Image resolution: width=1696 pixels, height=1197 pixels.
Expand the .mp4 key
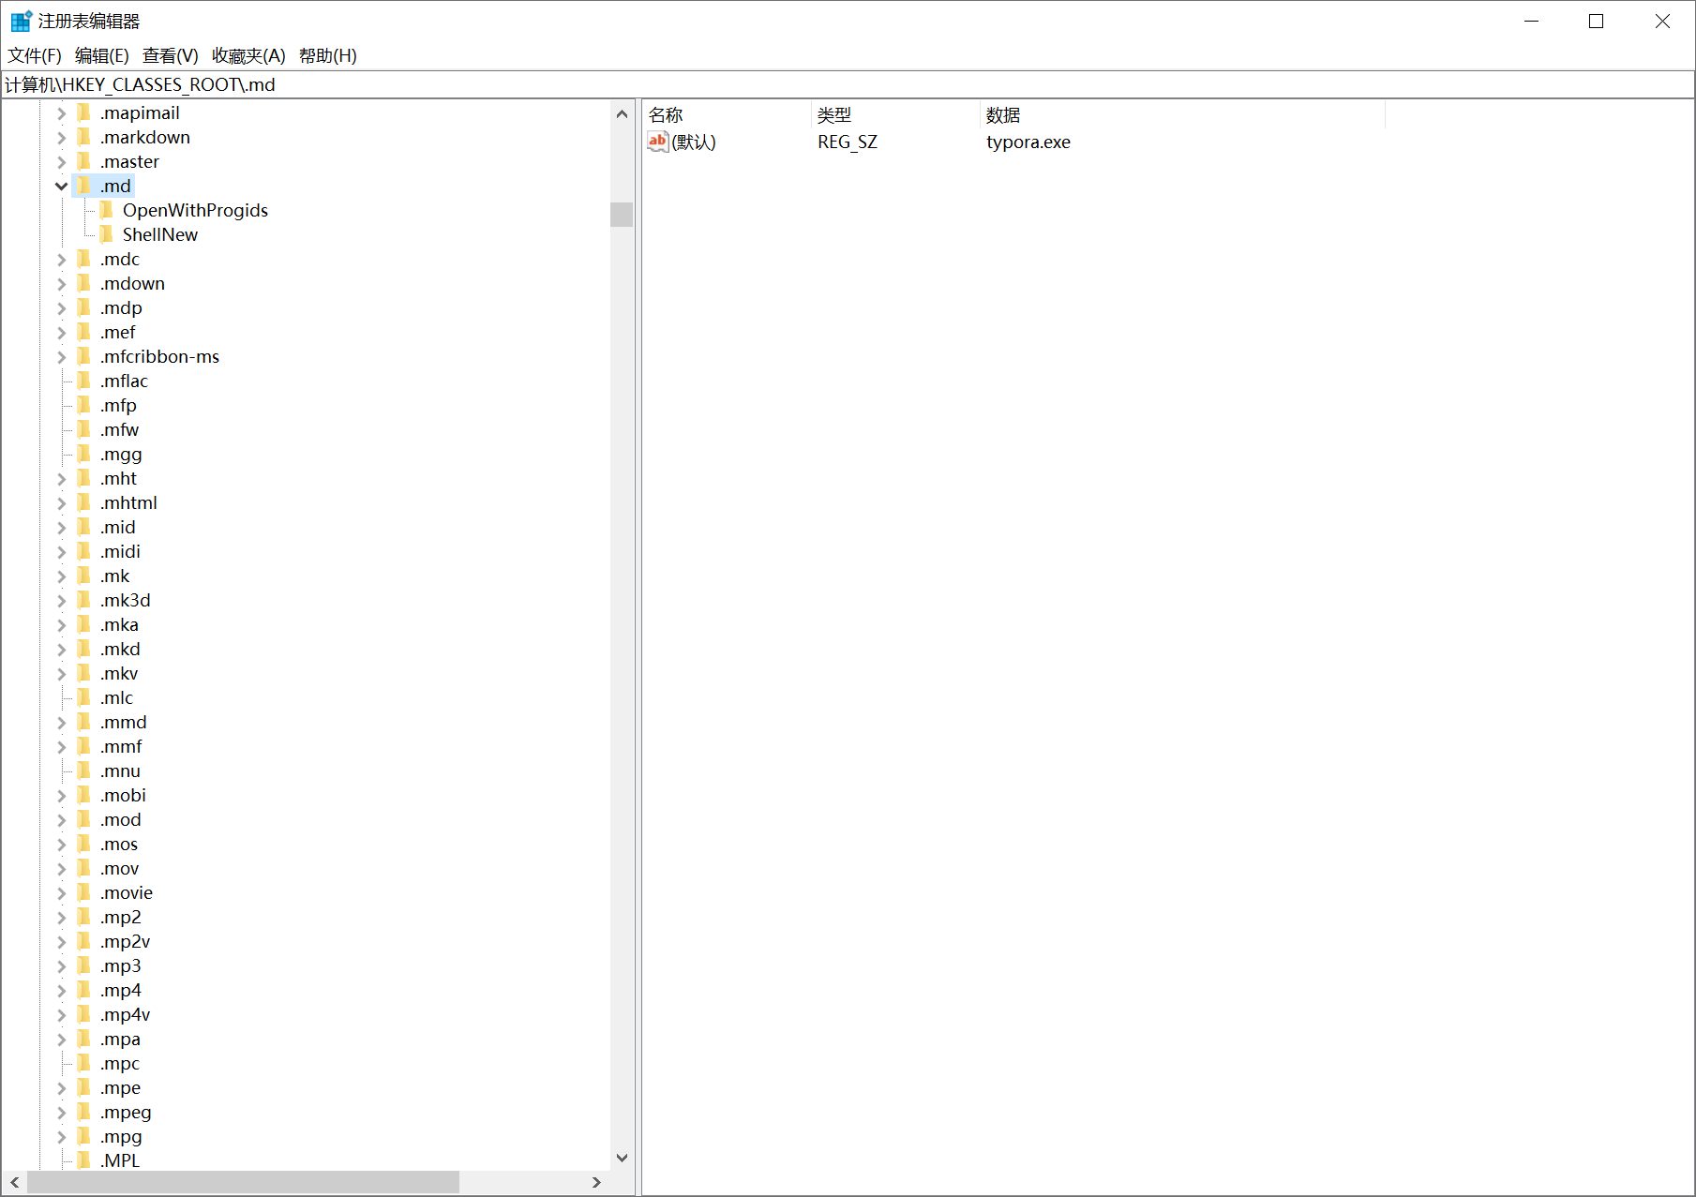tap(61, 990)
